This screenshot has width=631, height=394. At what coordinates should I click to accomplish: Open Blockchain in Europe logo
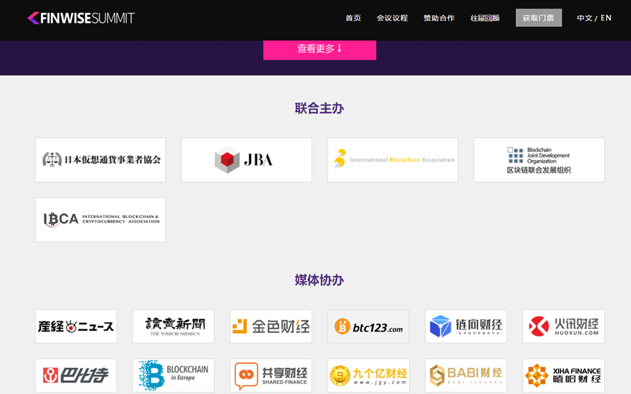pos(174,375)
